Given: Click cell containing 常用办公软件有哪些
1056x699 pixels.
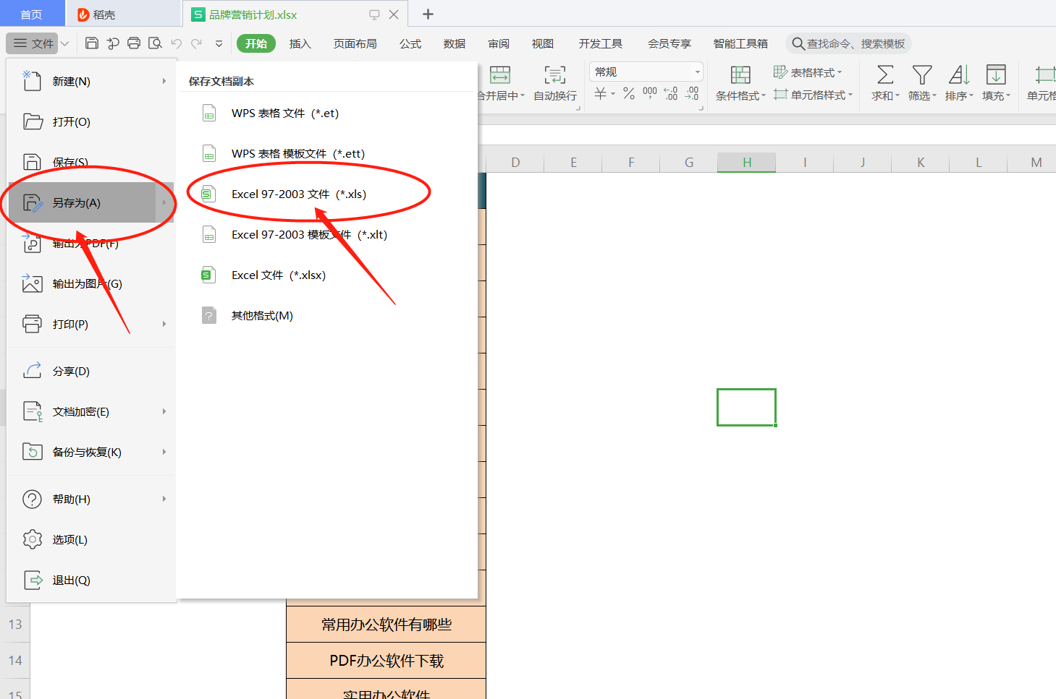Looking at the screenshot, I should (x=387, y=625).
